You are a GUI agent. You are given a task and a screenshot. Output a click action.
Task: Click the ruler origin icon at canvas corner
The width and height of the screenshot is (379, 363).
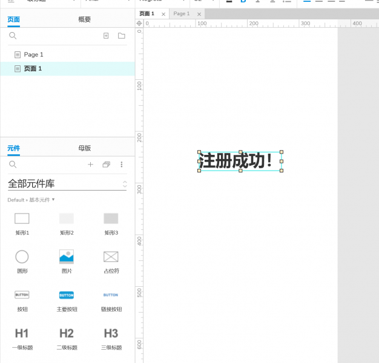[139, 23]
